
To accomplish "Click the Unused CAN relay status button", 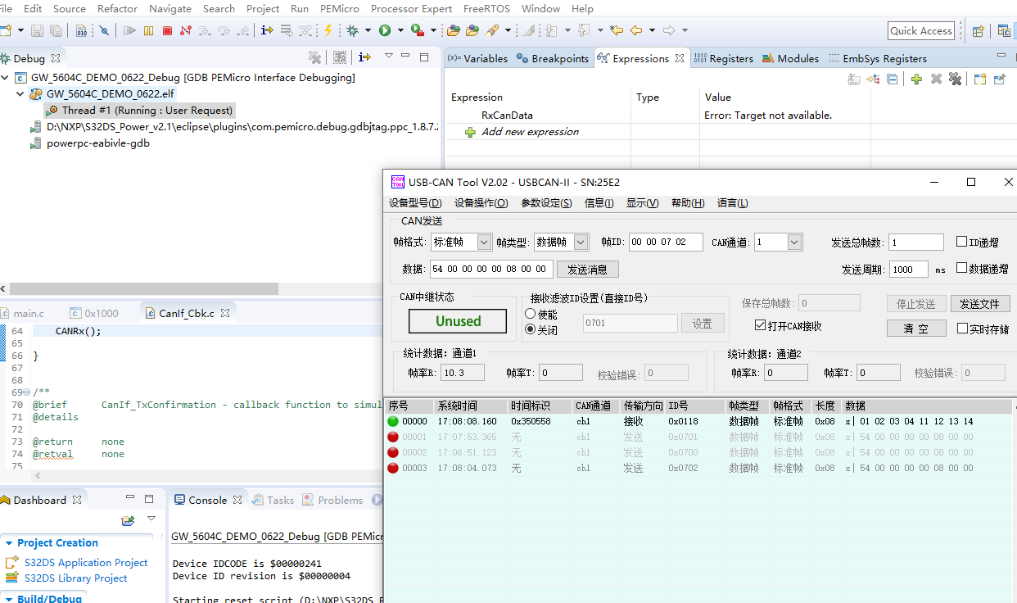I will pos(458,321).
